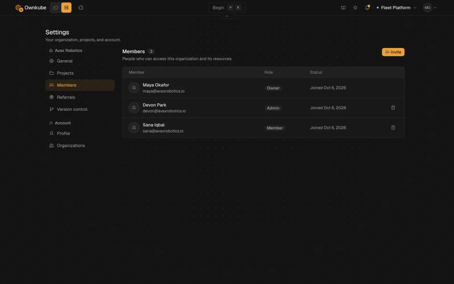Click the Role column header
The height and width of the screenshot is (284, 454).
click(269, 72)
